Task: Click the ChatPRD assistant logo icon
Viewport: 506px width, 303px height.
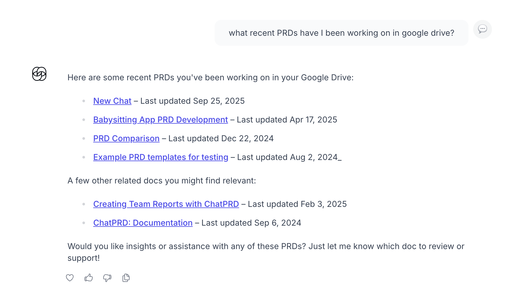Action: 39,74
